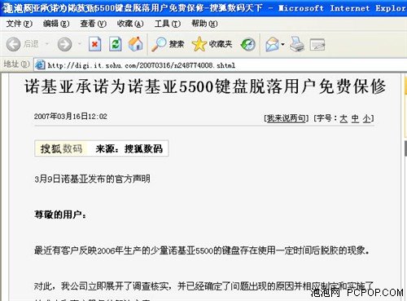The height and width of the screenshot is (301, 407).
Task: Print the page with the printer icon
Action: (x=297, y=44)
